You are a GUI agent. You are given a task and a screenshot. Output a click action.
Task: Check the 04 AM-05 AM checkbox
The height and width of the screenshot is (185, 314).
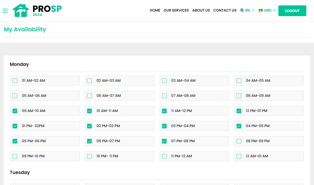(239, 81)
